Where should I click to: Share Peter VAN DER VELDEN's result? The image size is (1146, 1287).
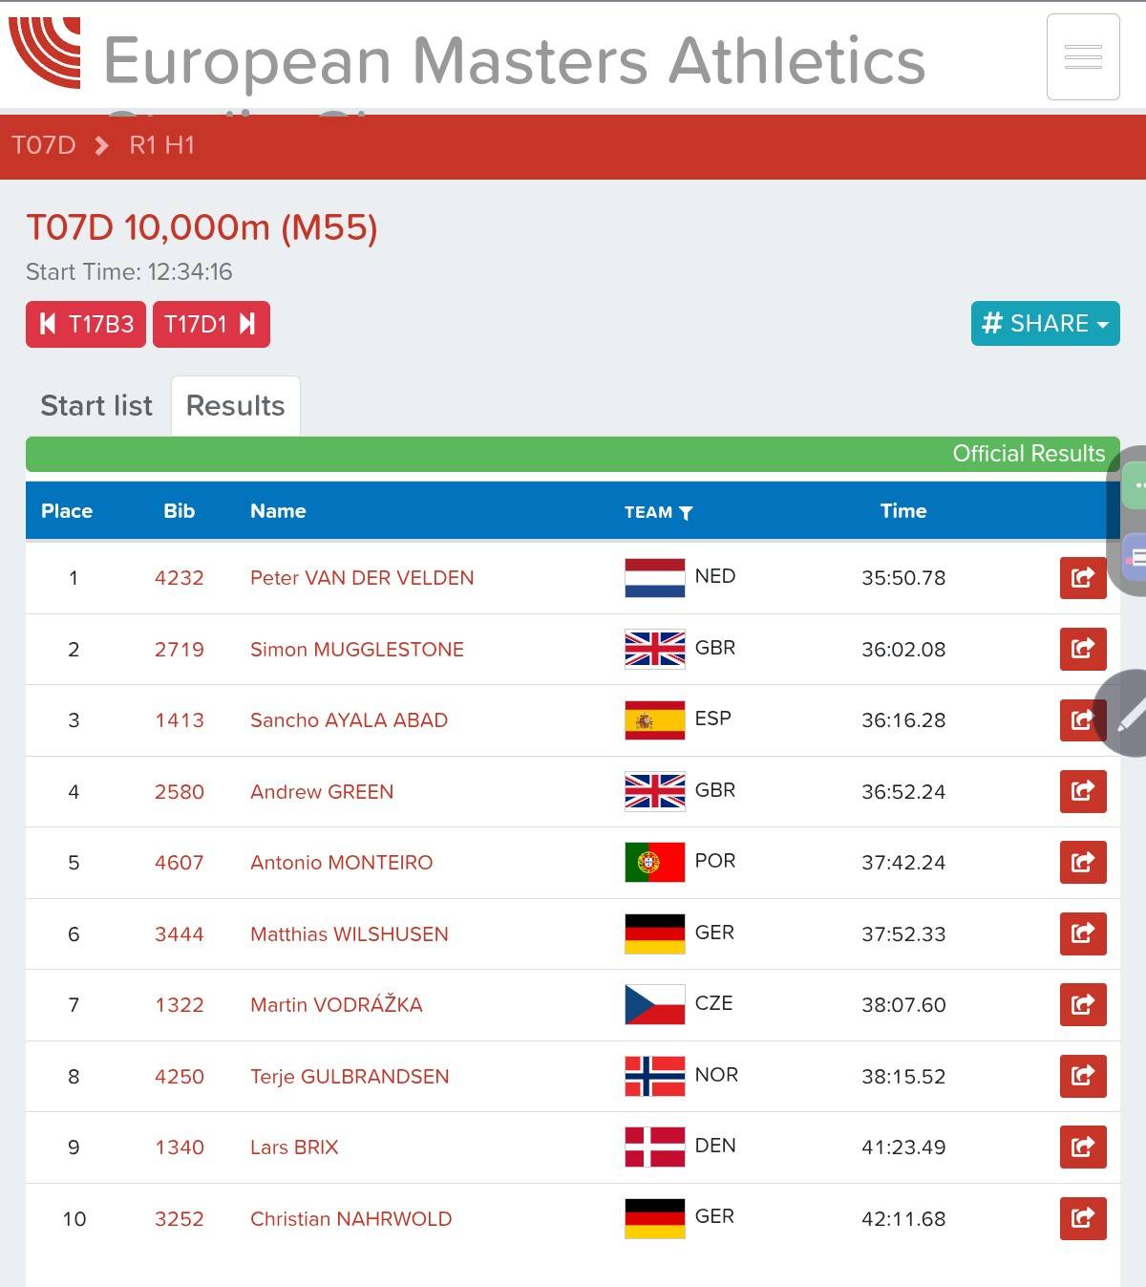[1082, 578]
